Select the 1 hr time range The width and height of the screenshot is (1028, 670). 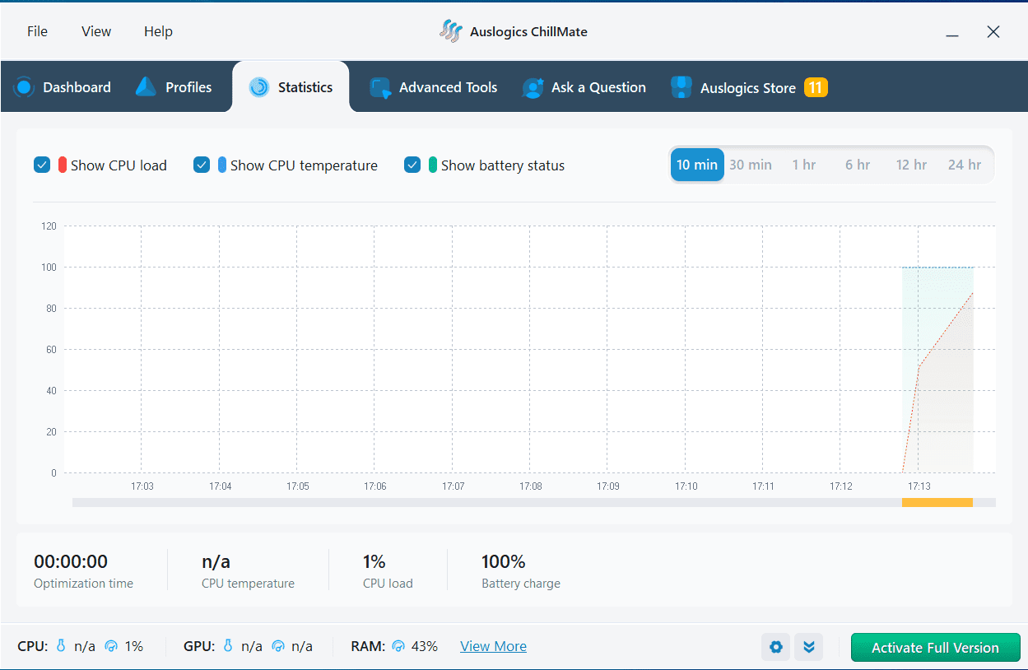point(804,165)
